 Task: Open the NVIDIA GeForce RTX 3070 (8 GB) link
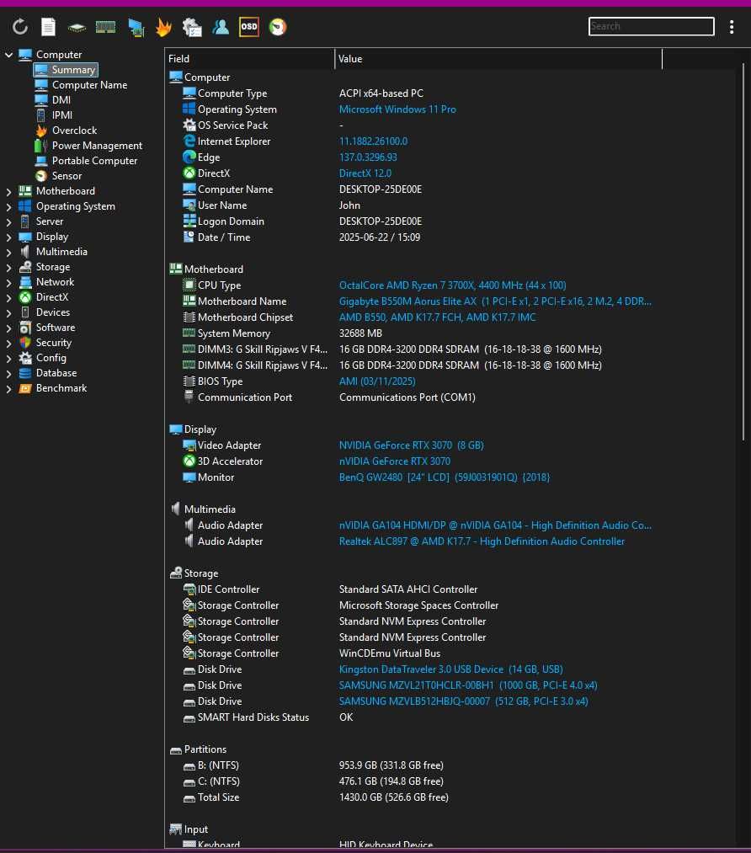point(411,445)
